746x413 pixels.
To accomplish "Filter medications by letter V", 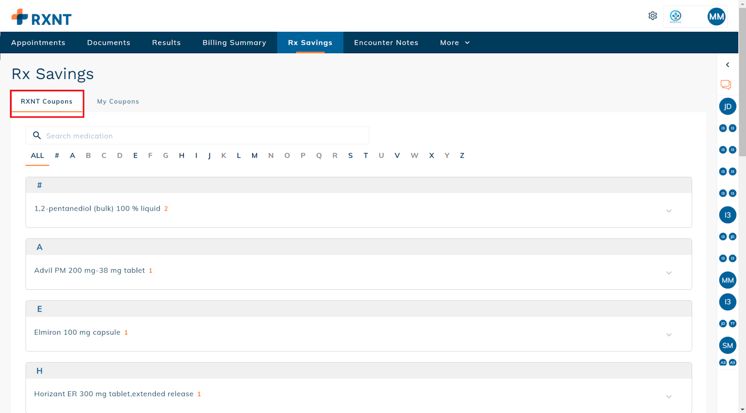I will 397,155.
